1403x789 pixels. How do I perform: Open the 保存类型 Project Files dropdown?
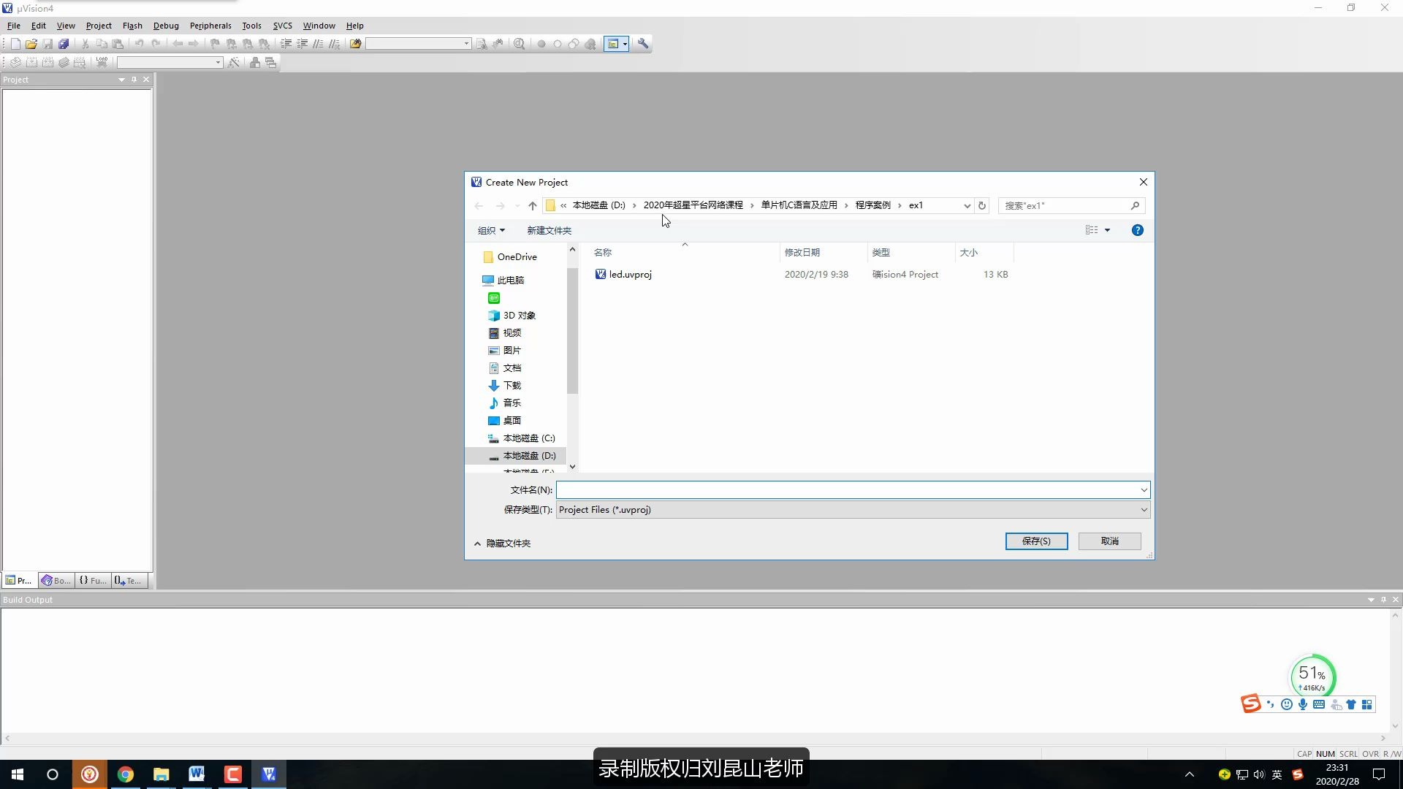tap(853, 510)
